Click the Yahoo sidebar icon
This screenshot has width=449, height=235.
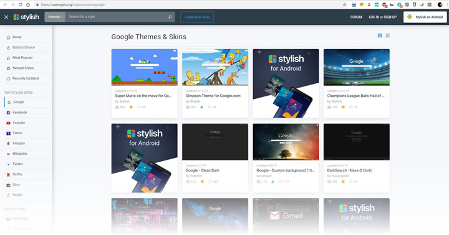pos(8,133)
